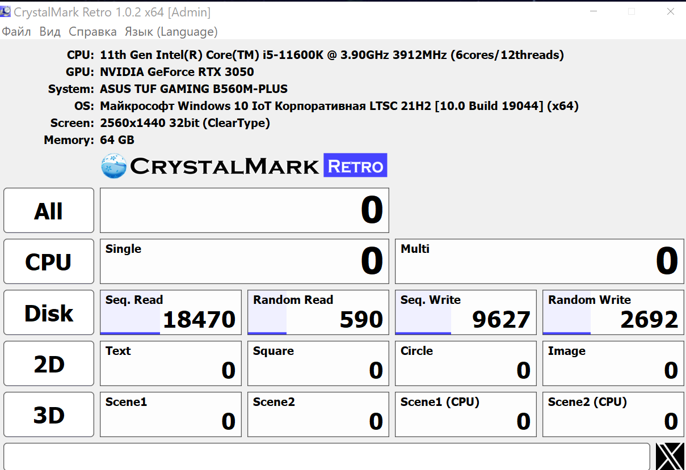
Task: Open the Вид menu
Action: (50, 32)
